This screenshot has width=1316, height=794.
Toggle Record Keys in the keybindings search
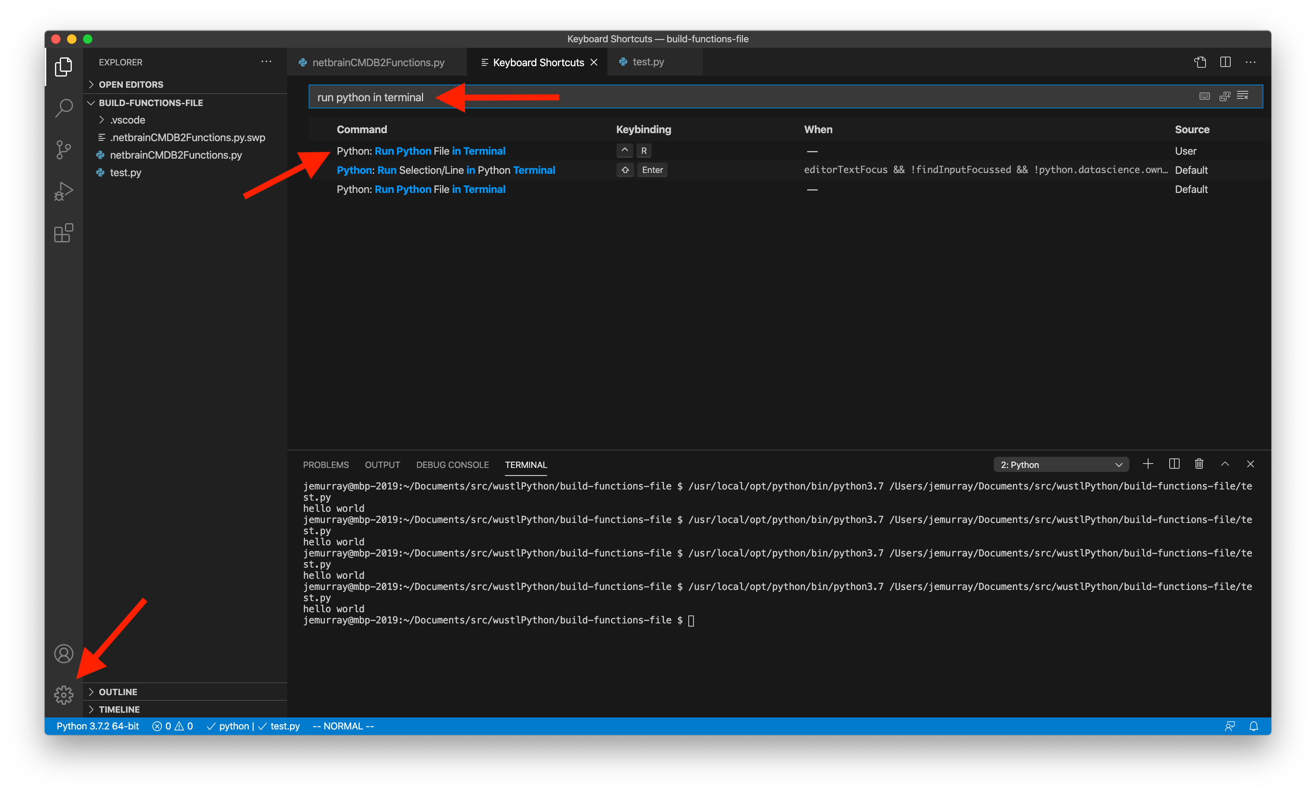coord(1204,96)
